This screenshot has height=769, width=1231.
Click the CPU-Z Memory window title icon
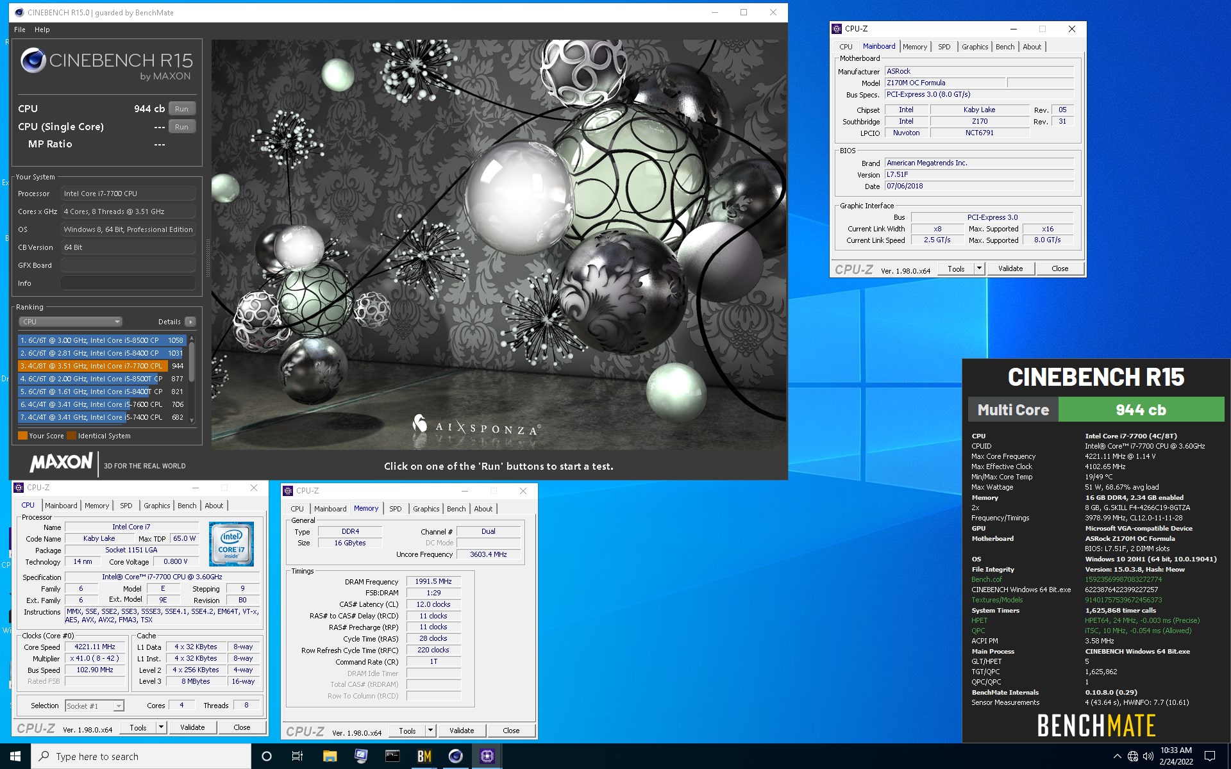[288, 490]
